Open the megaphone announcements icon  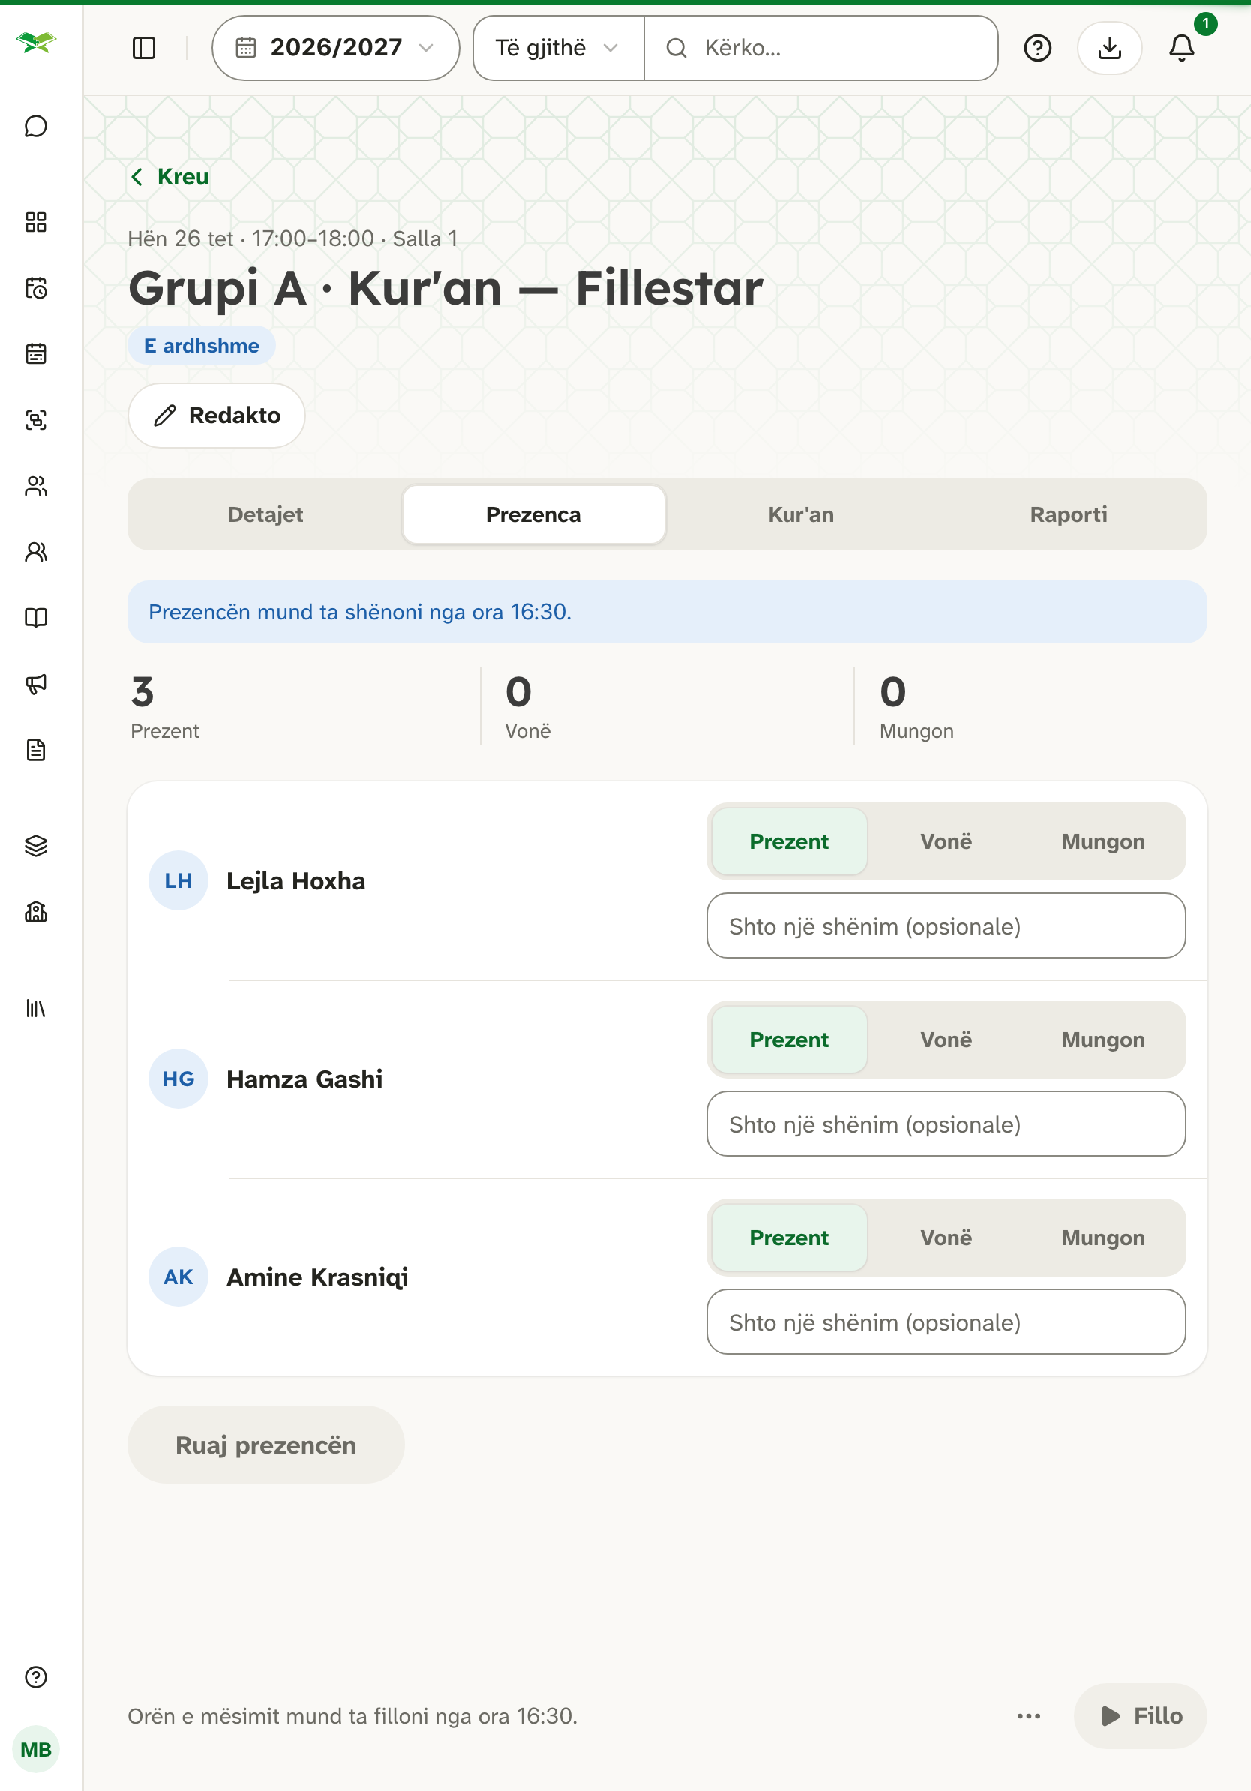(x=36, y=684)
